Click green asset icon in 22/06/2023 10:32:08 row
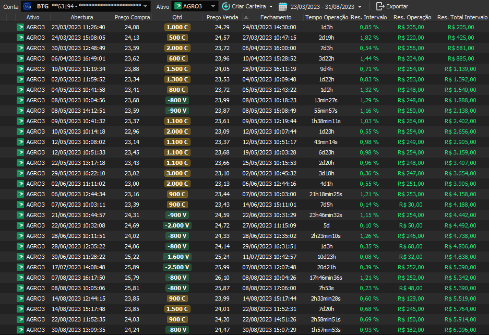Image resolution: width=489 pixels, height=335 pixels. tap(20, 225)
